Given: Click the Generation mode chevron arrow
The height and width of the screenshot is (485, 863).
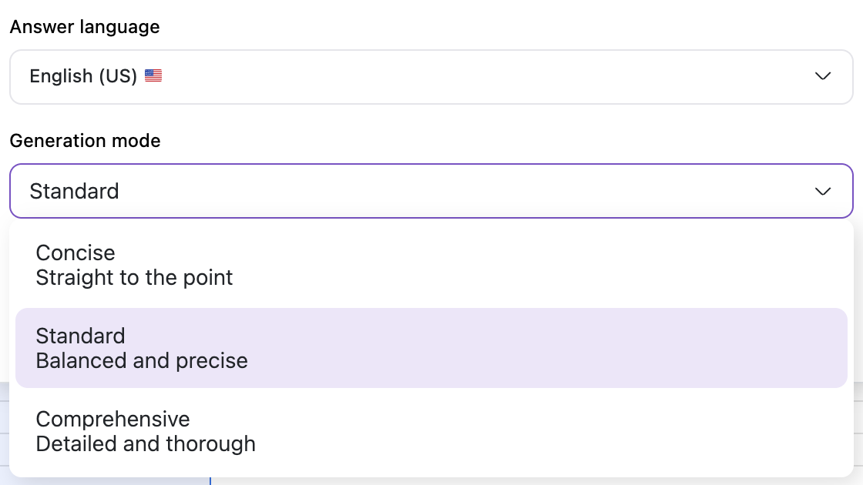Looking at the screenshot, I should [x=823, y=191].
